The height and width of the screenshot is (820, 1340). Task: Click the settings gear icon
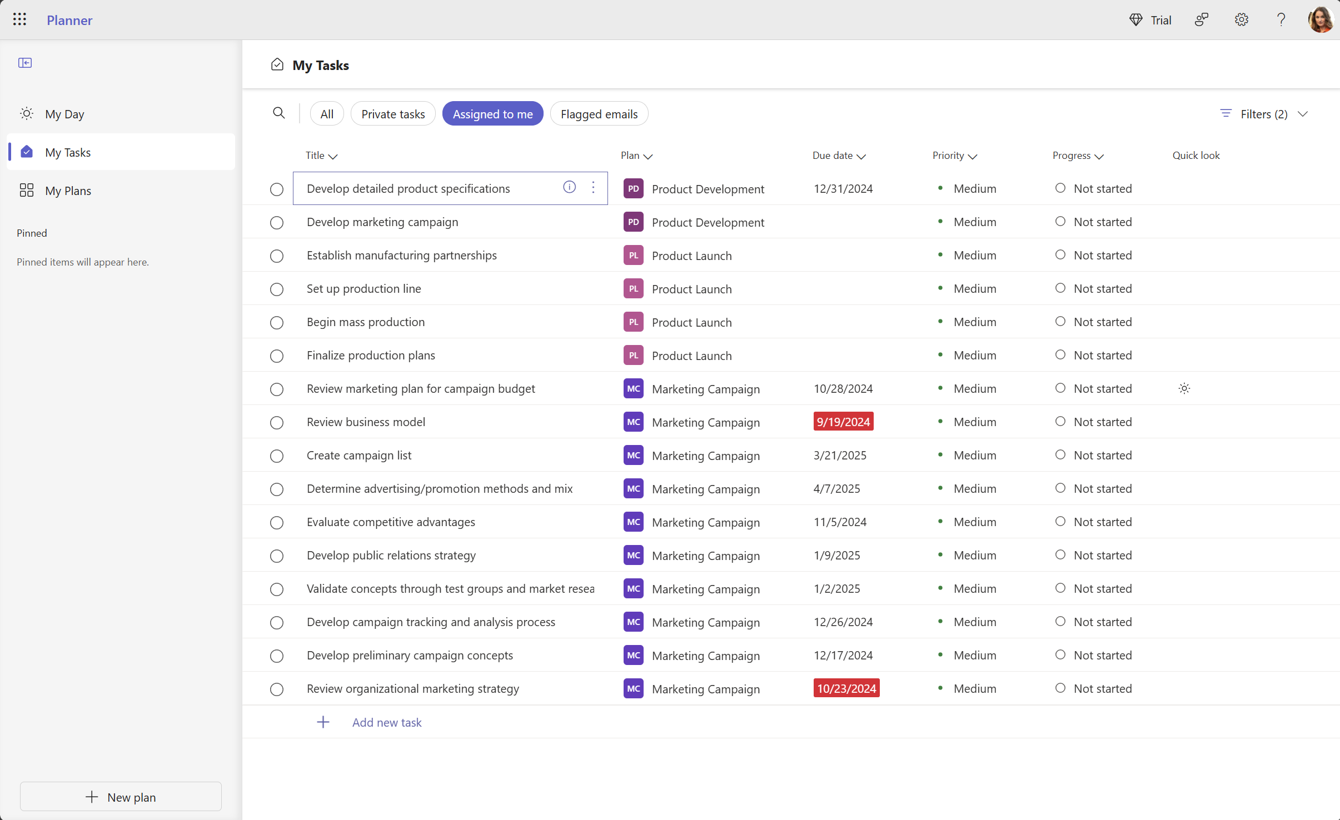coord(1242,19)
